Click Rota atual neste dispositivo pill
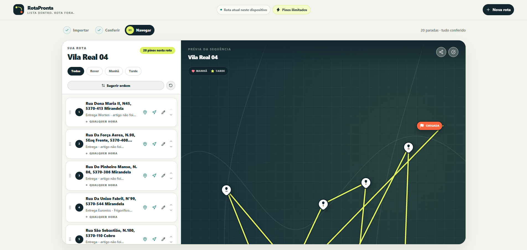 [244, 10]
